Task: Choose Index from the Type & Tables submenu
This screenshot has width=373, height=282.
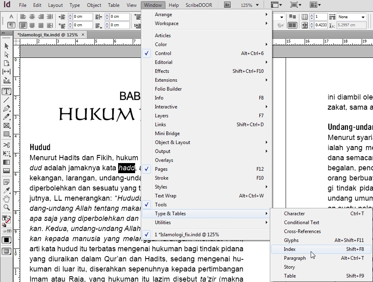Action: click(x=321, y=249)
